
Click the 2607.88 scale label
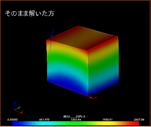tap(139, 120)
